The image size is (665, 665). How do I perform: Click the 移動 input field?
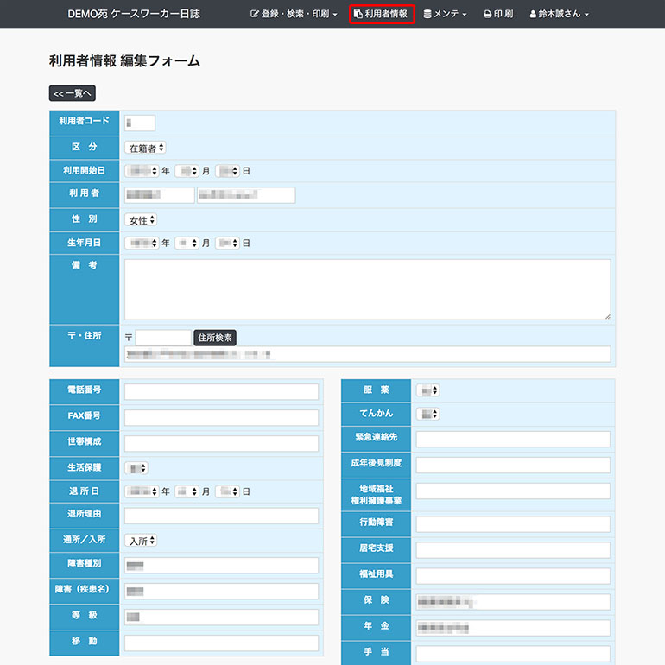click(221, 643)
